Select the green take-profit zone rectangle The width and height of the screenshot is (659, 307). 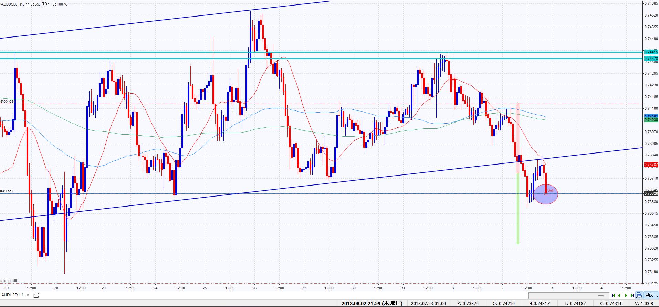[x=518, y=208]
